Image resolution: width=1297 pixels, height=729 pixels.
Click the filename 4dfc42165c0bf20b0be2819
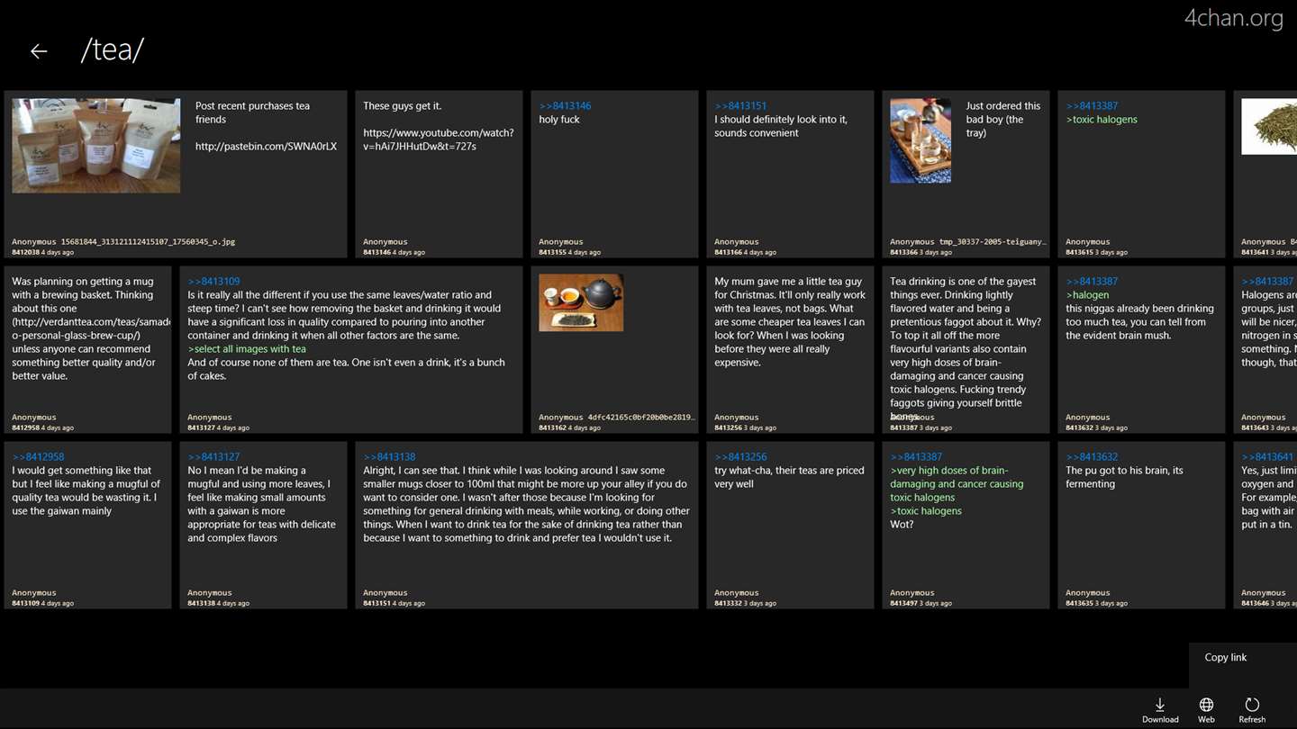pos(642,418)
